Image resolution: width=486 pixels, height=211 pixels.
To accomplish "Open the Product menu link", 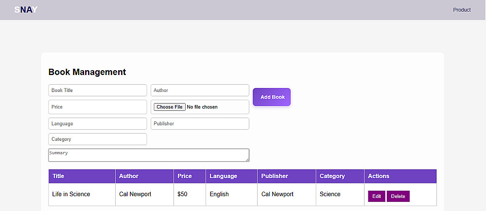I will (x=462, y=10).
